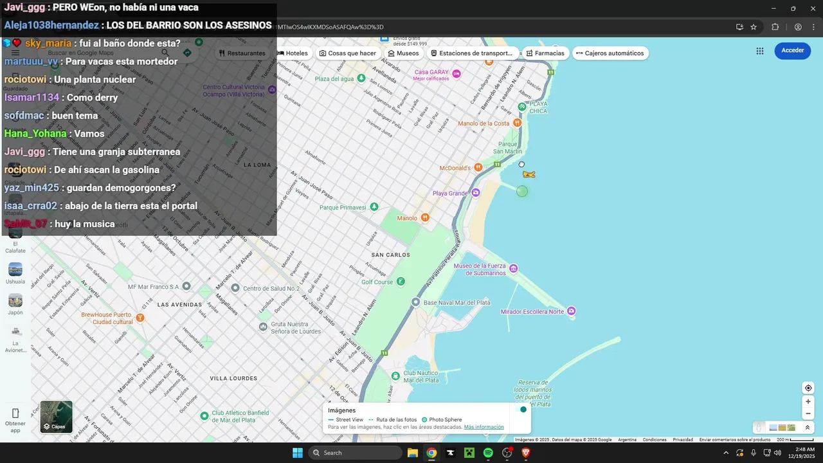Screen dimensions: 823x463
Task: Open the Google apps grid
Action: coord(760,51)
